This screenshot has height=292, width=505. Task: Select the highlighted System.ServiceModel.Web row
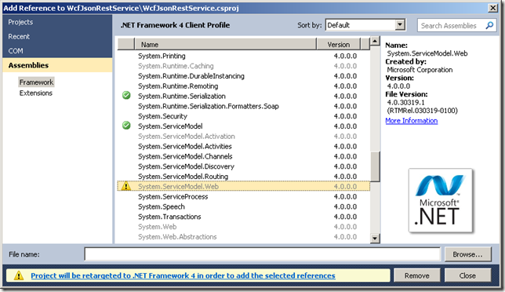pos(243,186)
